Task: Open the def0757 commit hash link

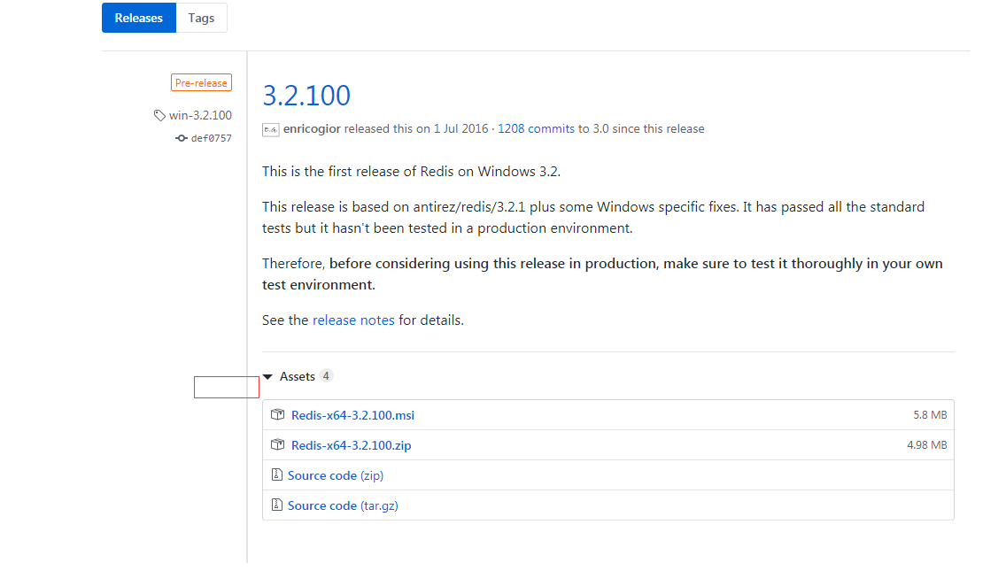Action: pos(211,138)
